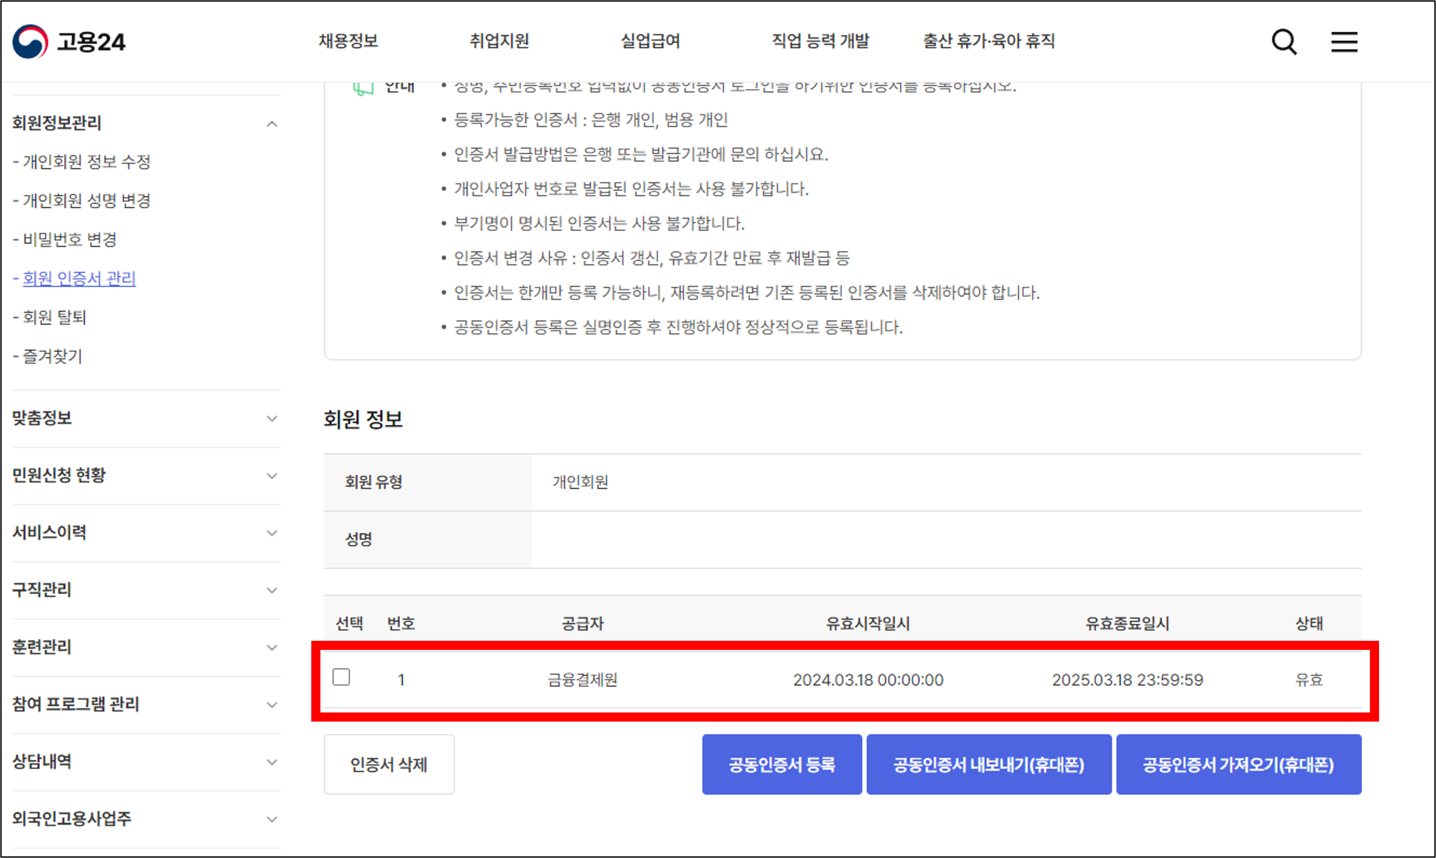Click the 인증서 삭제 button
1436x858 pixels.
[389, 765]
